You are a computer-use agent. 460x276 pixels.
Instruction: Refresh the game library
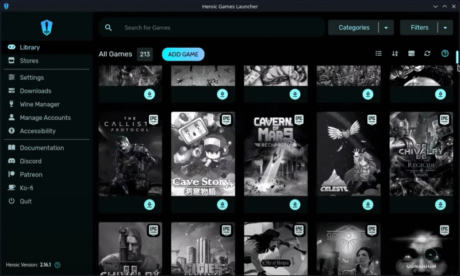tap(427, 53)
